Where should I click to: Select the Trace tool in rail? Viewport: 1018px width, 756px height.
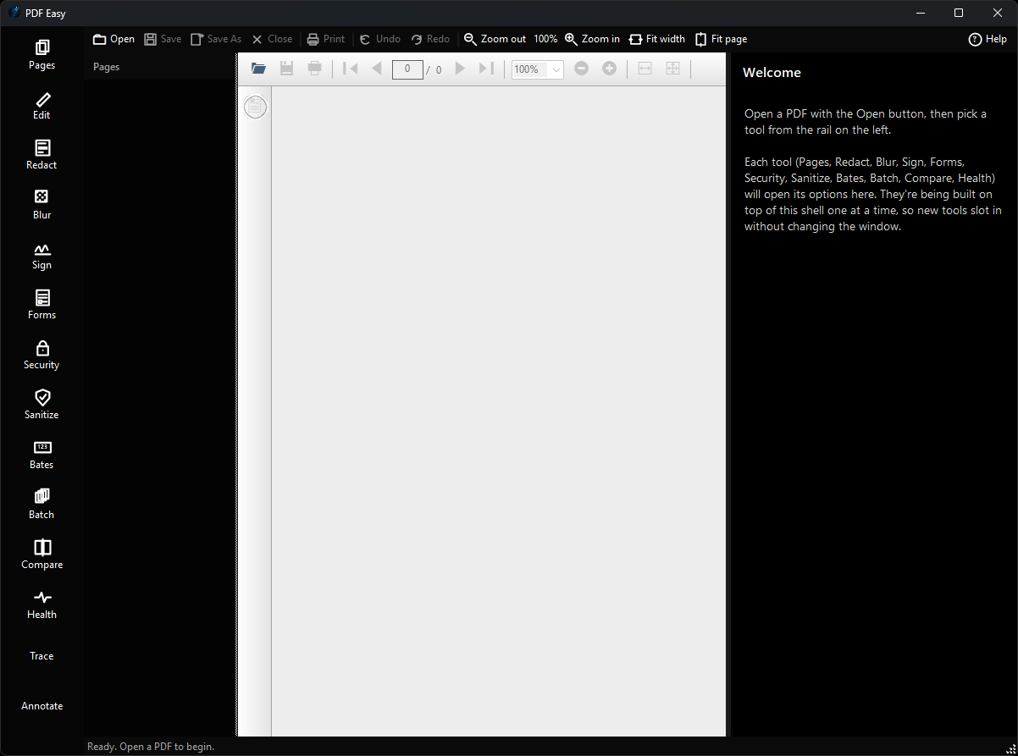41,655
